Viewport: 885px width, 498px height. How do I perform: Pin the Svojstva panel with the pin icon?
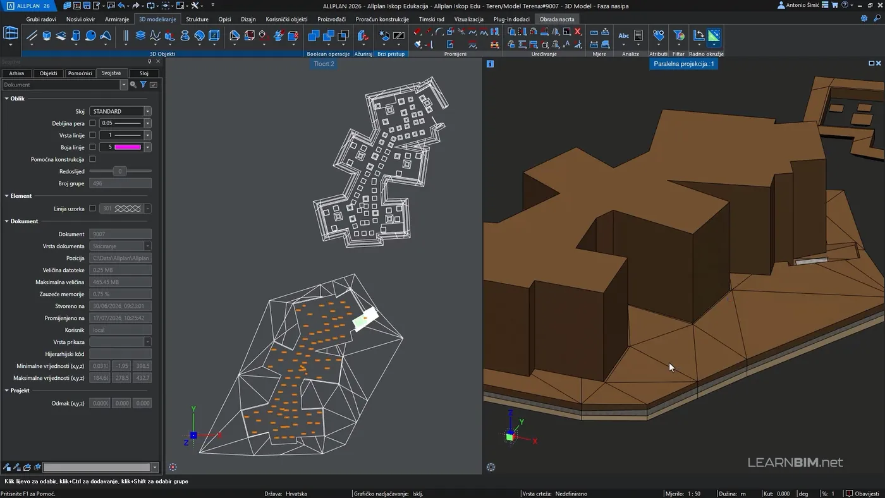click(x=150, y=61)
